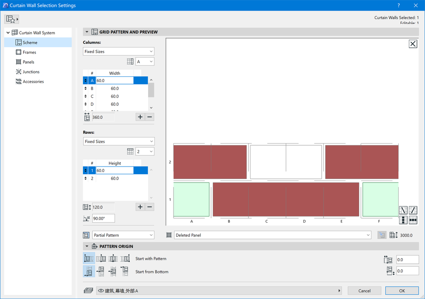The image size is (425, 299).
Task: Click the help question mark in title bar
Action: point(399,6)
